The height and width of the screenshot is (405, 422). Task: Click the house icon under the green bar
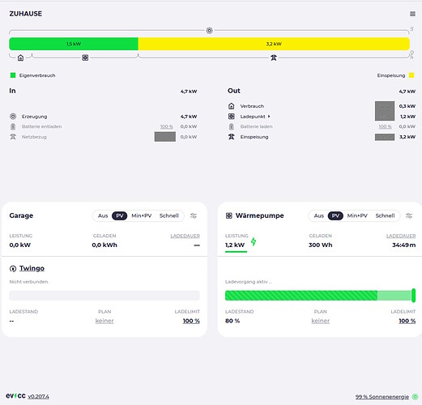[x=20, y=58]
